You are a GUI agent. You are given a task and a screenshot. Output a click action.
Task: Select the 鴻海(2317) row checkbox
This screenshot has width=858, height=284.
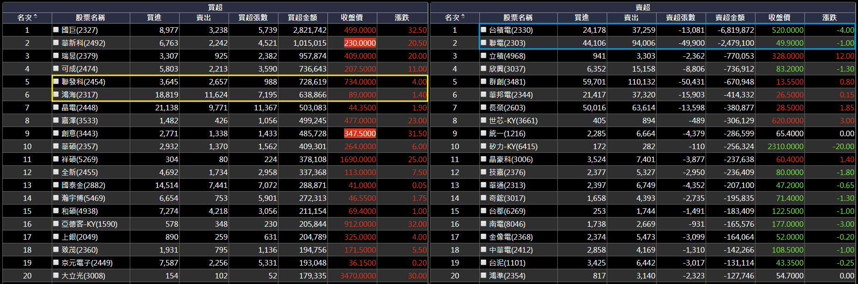56,94
